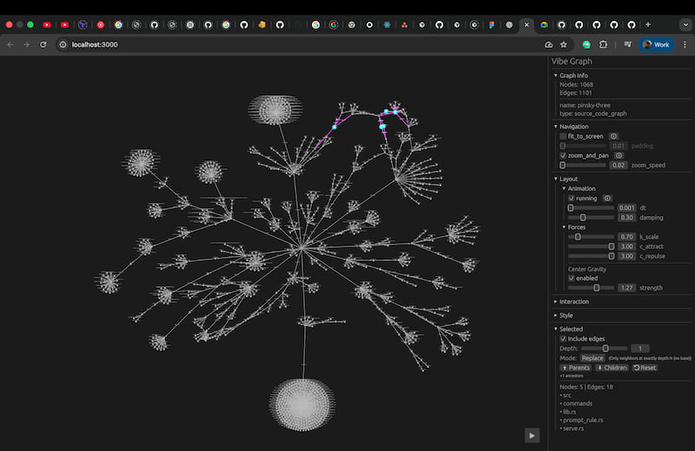Switch to the first YouTube browser tab
Viewport: 695px width, 451px height.
(47, 25)
